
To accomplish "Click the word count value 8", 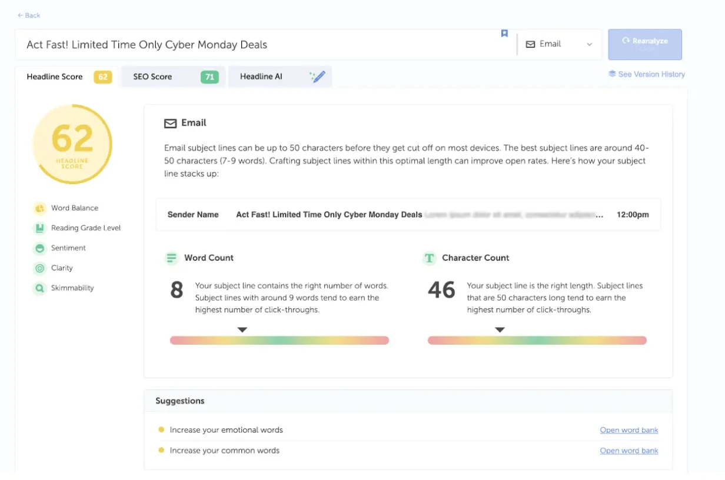I will click(x=177, y=291).
